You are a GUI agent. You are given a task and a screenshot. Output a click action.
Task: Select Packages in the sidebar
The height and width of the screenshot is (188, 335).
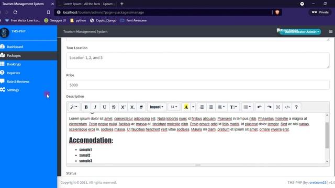pos(29,55)
